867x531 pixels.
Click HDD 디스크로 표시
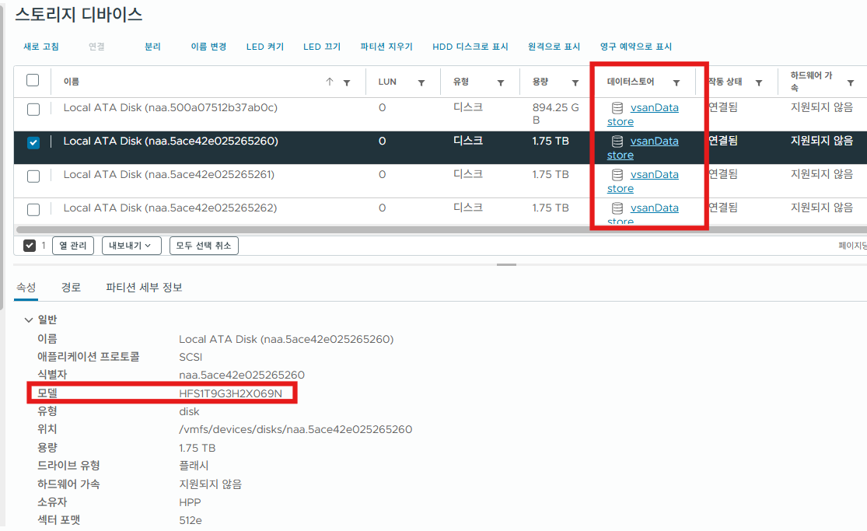click(x=470, y=47)
